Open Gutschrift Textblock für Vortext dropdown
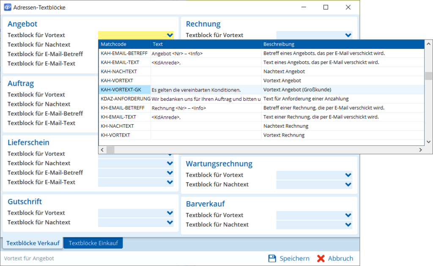The width and height of the screenshot is (433, 266). [x=170, y=213]
